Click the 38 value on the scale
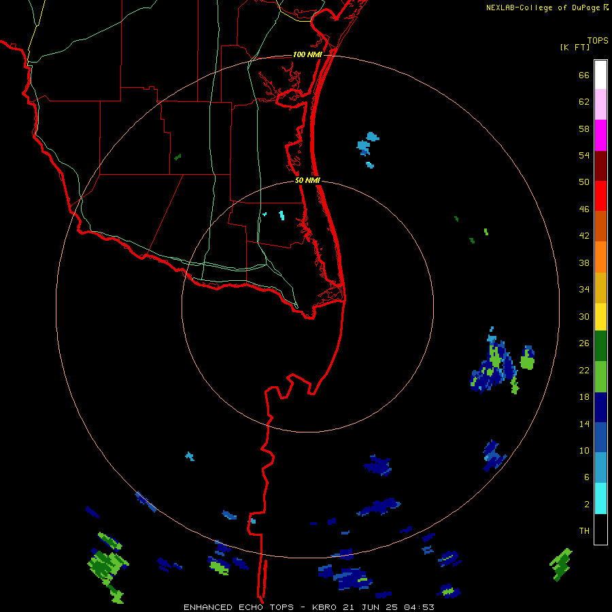 click(584, 262)
